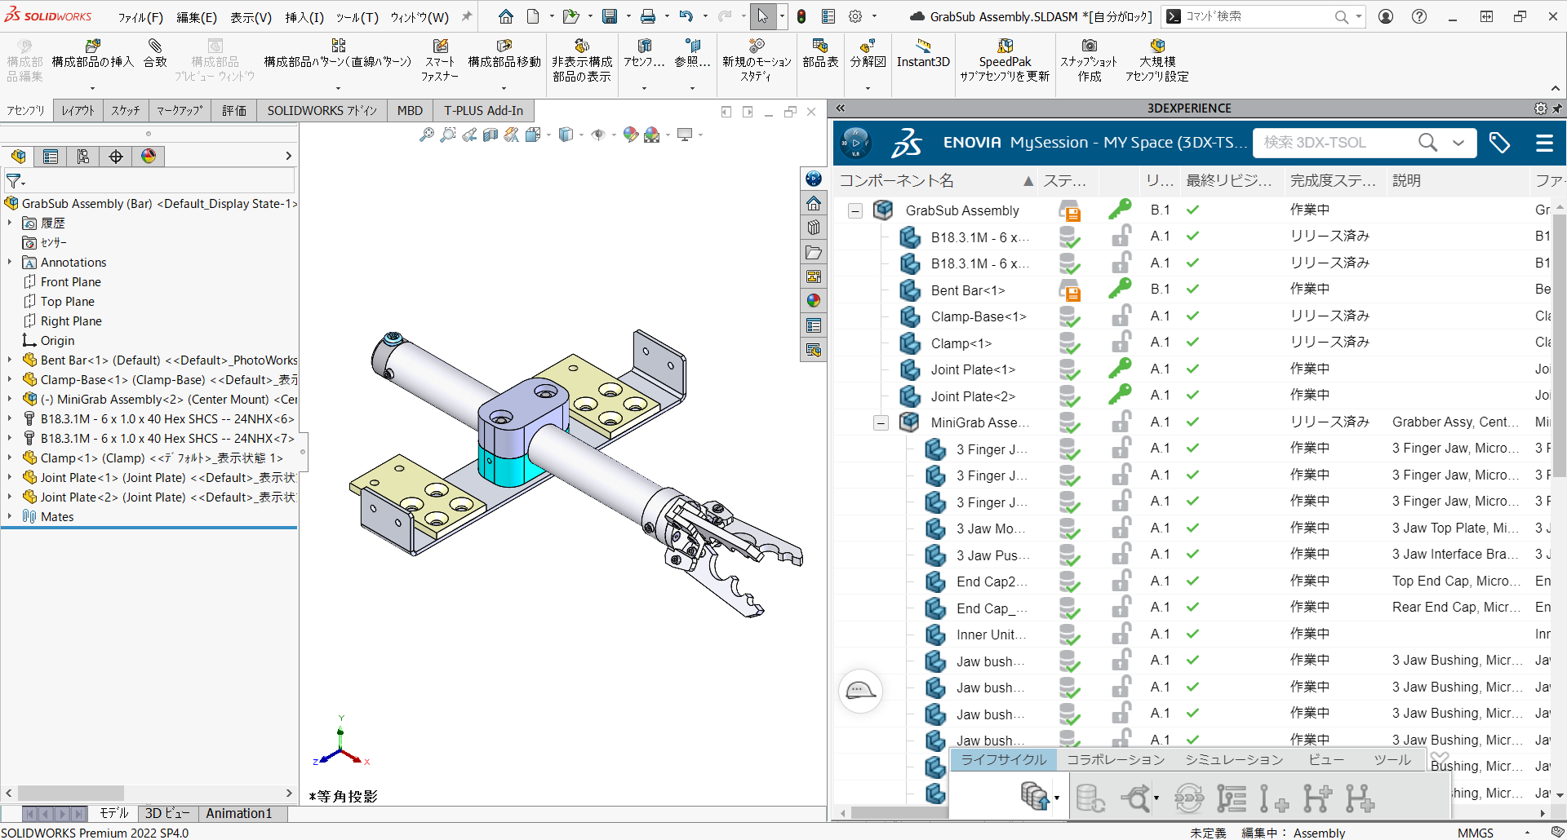Expand Bent Bar<1> in the feature tree
This screenshot has width=1567, height=840.
[10, 360]
